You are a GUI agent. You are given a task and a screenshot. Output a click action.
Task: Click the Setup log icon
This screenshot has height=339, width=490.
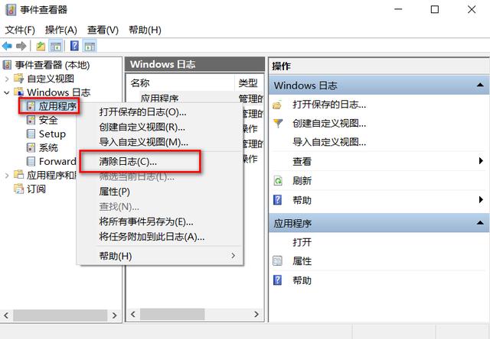[31, 134]
